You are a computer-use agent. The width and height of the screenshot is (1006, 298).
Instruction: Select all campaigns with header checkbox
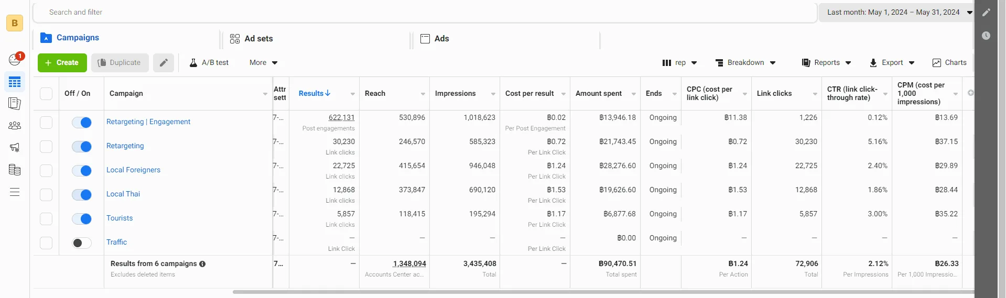point(46,94)
